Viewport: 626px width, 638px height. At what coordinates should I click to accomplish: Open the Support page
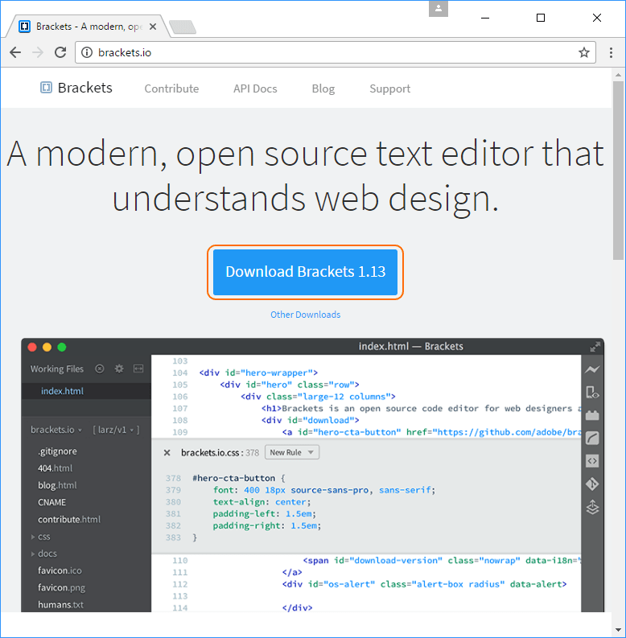[x=390, y=88]
